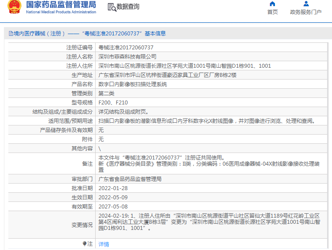The image size is (332, 250).
Task: Select registrant address ending D1栋901、1001
Action: [185, 66]
